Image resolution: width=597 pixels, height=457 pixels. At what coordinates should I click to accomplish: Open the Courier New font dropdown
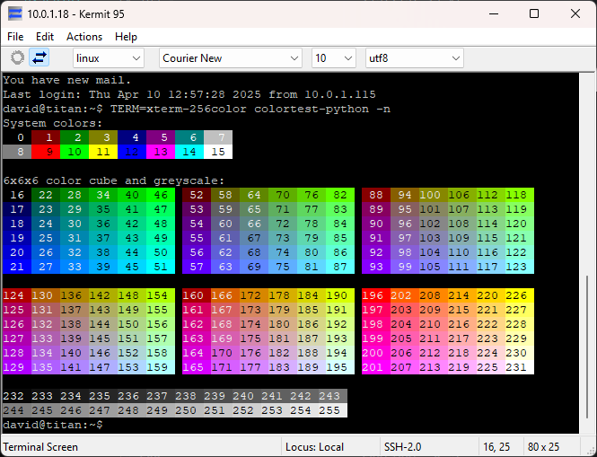(231, 58)
